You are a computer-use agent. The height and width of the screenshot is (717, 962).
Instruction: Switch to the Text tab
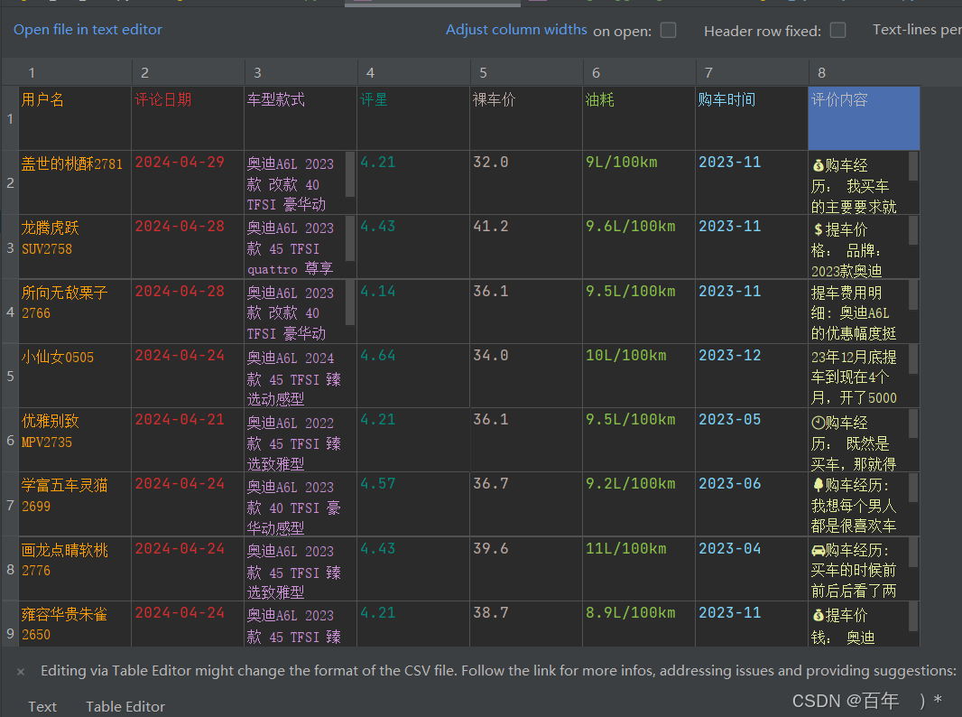point(42,706)
